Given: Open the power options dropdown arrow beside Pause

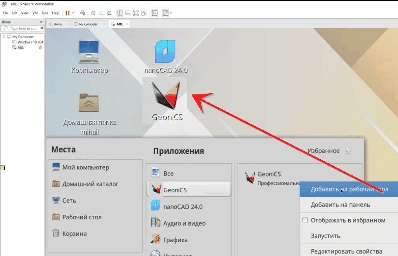Looking at the screenshot, I should tap(73, 13).
